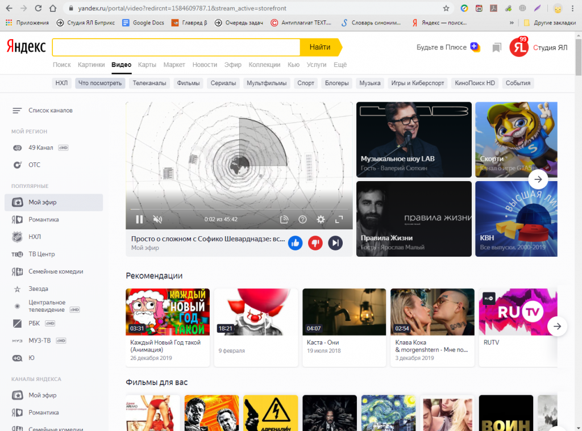Open Правила Жизни card
Viewport: 582px width, 431px height.
[x=414, y=219]
